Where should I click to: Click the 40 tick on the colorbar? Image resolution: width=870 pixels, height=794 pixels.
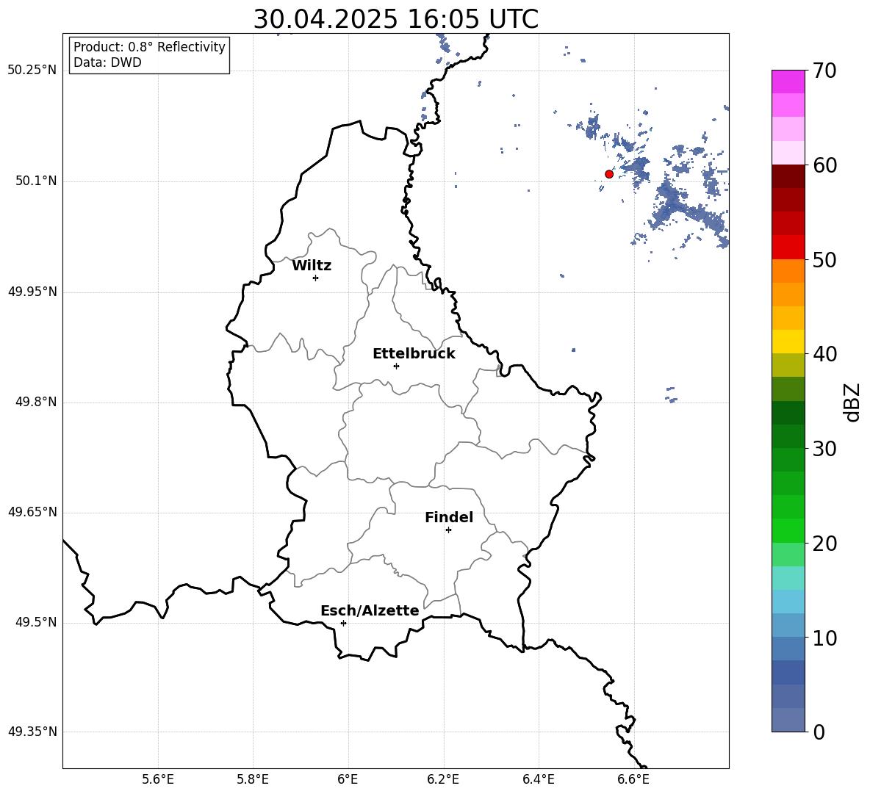(x=824, y=354)
